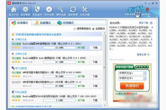Image resolution: width=166 pixels, height=110 pixels.
Task: Select the 驱动更新 gear icon
Action: (x=25, y=11)
